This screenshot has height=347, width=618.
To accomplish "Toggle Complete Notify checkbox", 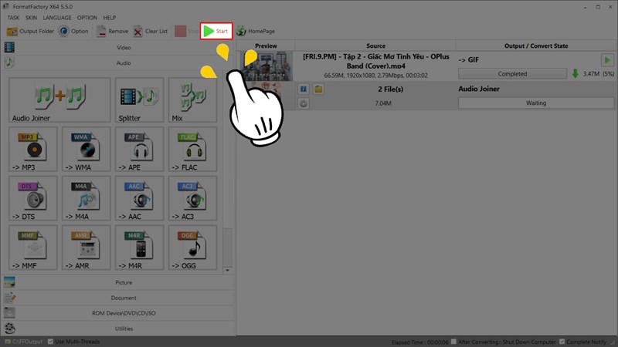I will click(562, 342).
